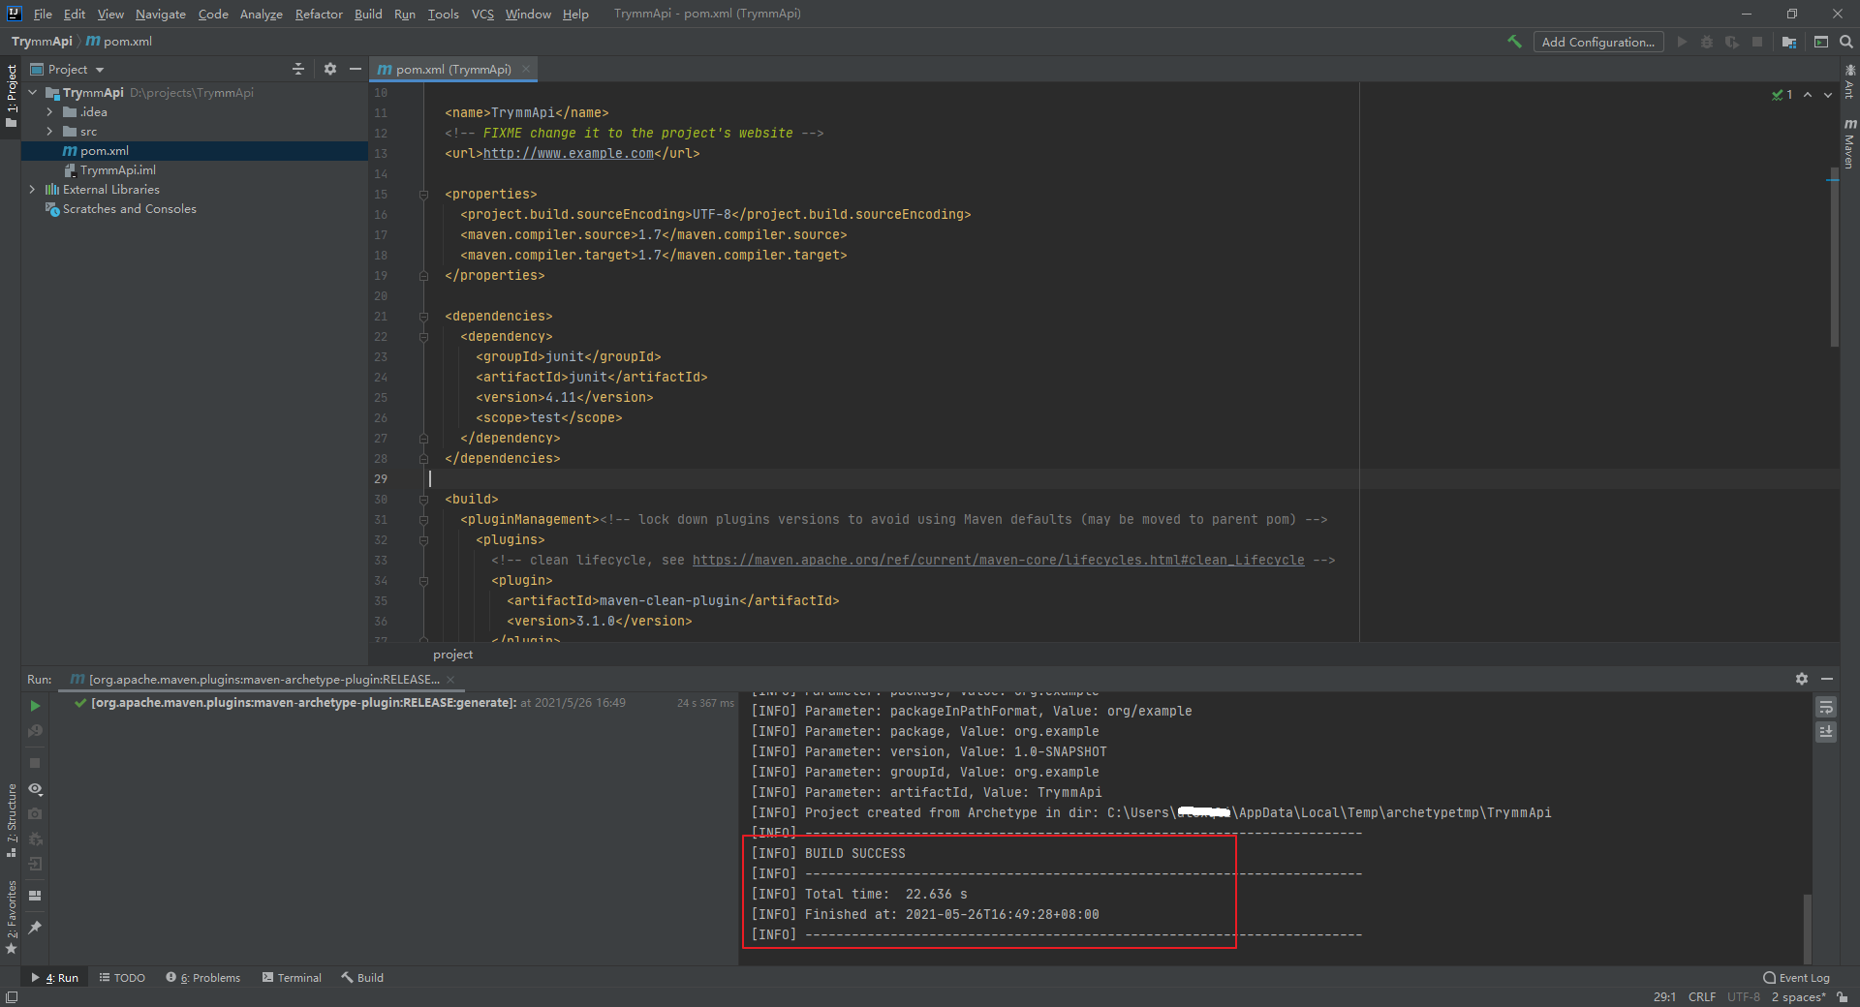1860x1007 pixels.
Task: Expand External Libraries tree node
Action: coord(32,190)
